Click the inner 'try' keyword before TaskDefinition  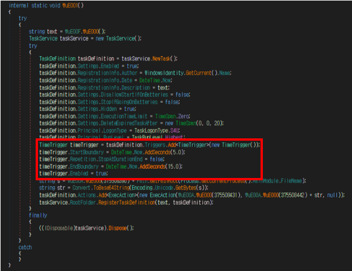coord(33,46)
